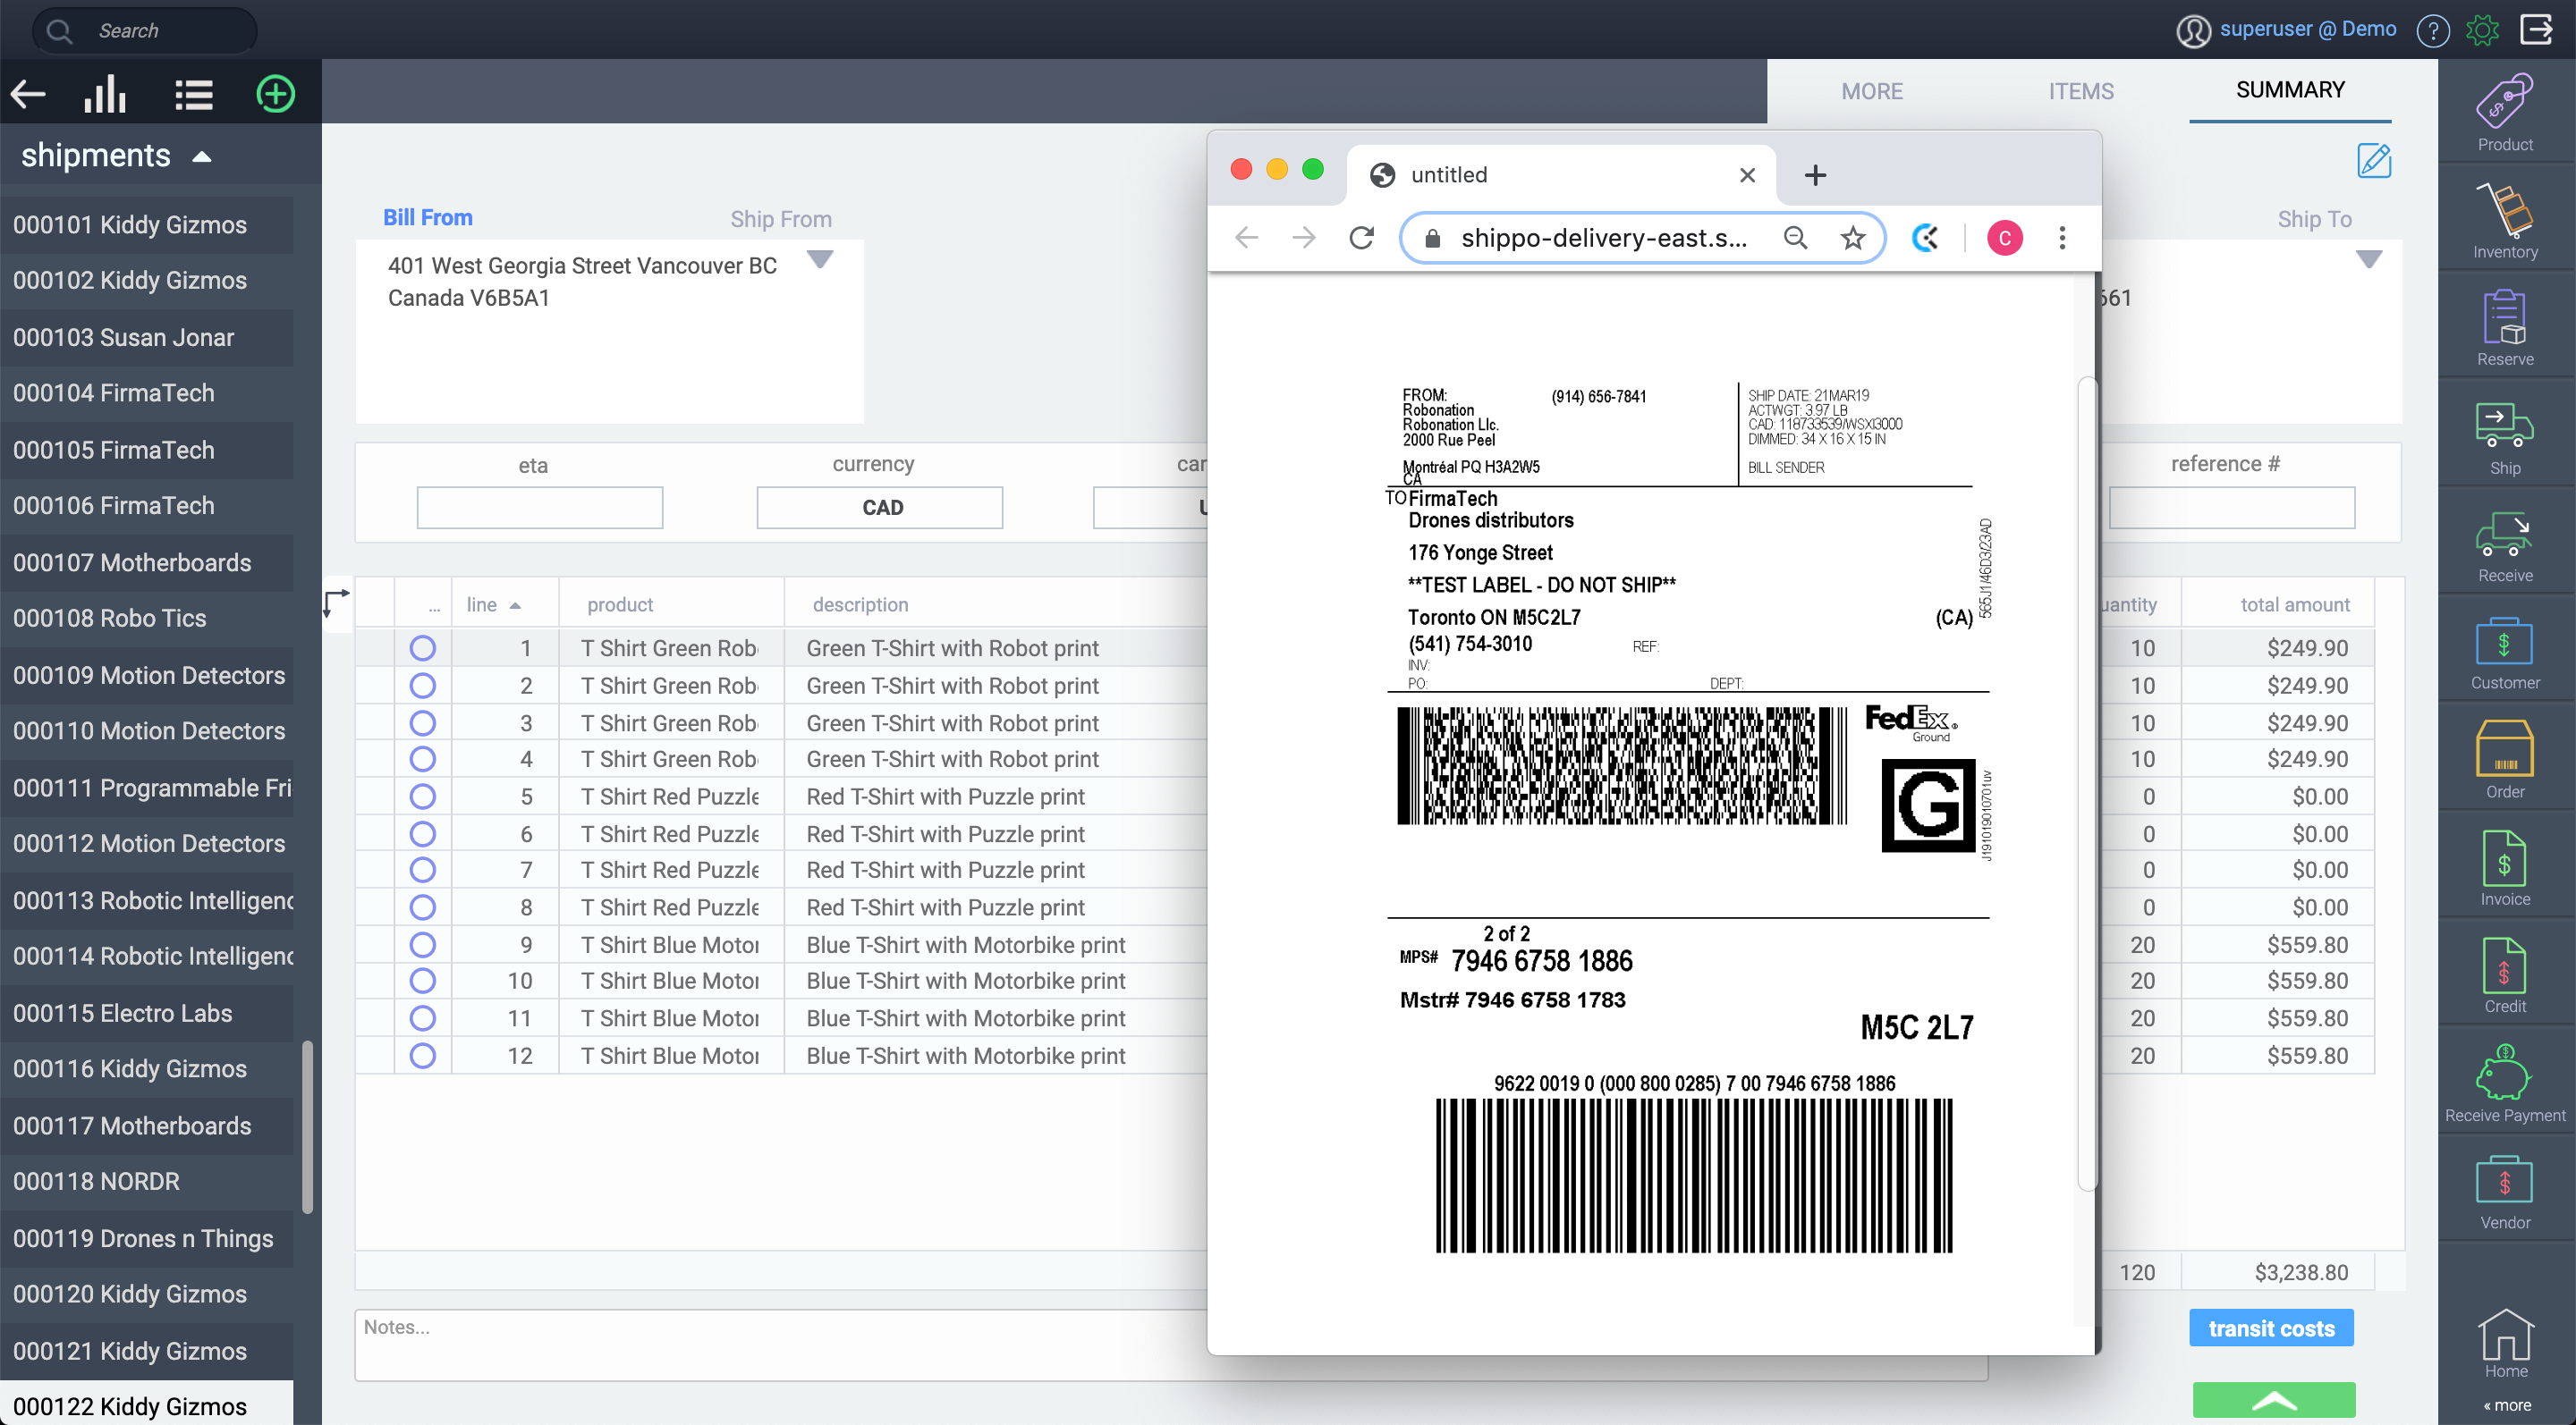The width and height of the screenshot is (2576, 1425).
Task: Click the bar chart report icon
Action: click(106, 95)
